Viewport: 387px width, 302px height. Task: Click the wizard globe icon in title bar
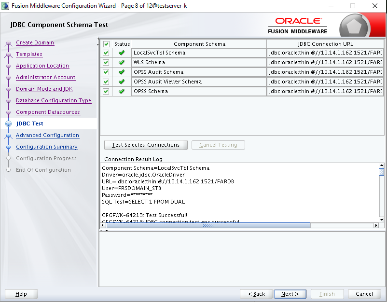(x=5, y=6)
